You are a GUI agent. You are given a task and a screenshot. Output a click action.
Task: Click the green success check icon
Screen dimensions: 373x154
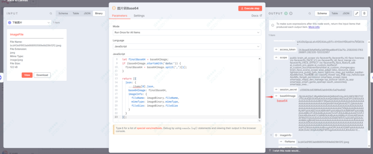coord(286,13)
